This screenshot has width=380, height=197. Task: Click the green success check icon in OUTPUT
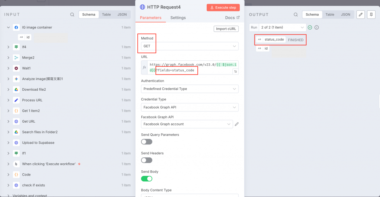310,27
